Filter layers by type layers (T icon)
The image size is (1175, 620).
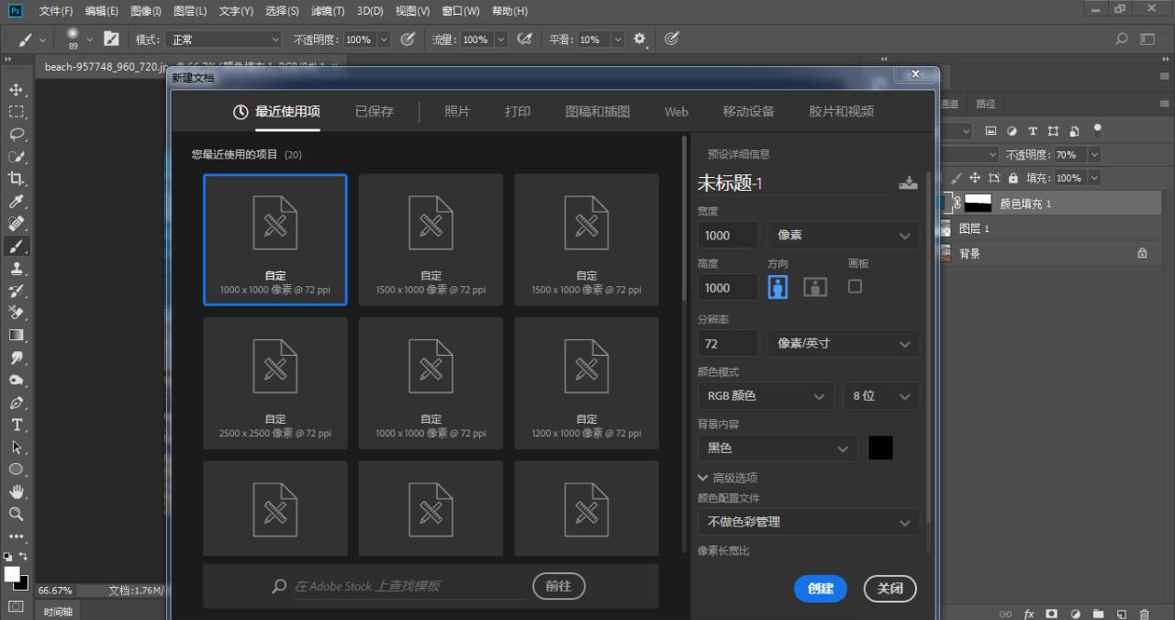1033,131
